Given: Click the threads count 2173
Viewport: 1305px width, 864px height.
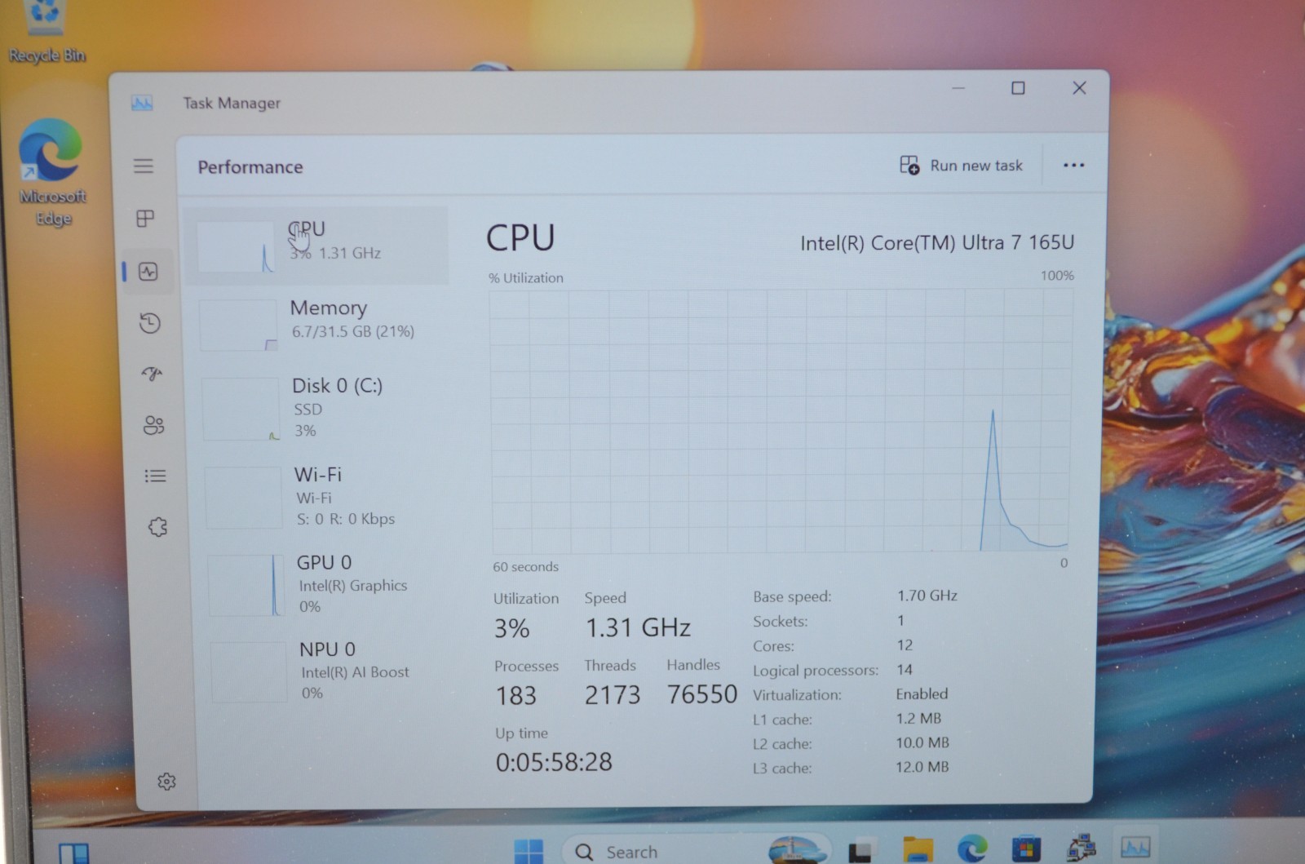Looking at the screenshot, I should 613,695.
